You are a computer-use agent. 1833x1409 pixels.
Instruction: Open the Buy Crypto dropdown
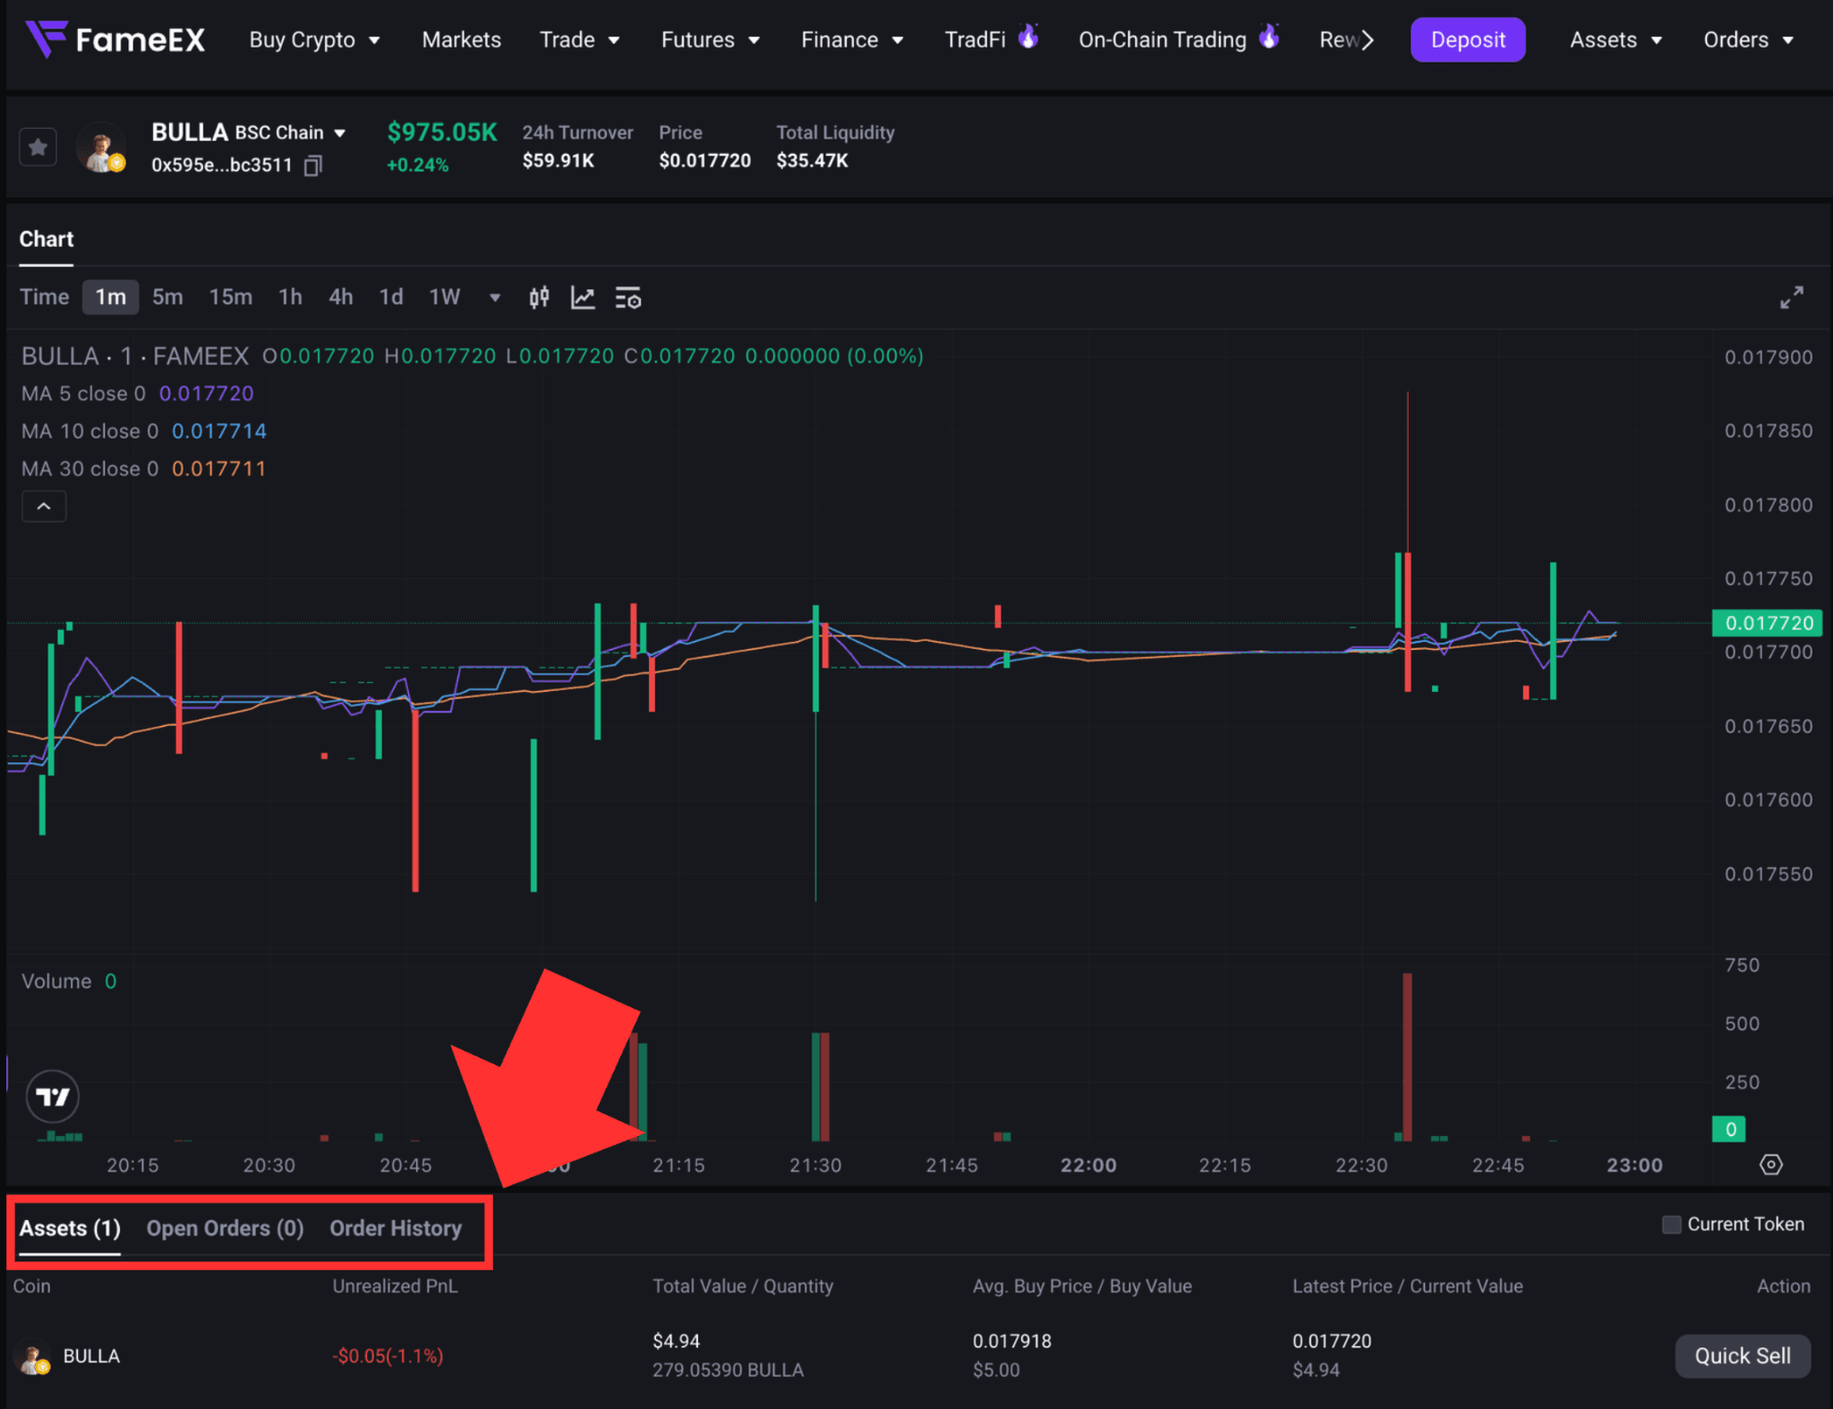pyautogui.click(x=314, y=39)
